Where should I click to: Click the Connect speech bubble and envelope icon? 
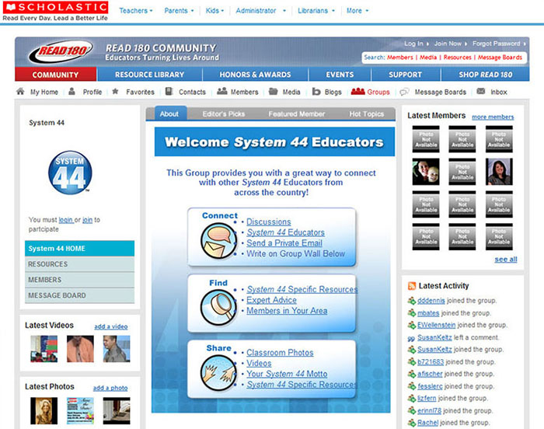pyautogui.click(x=218, y=241)
